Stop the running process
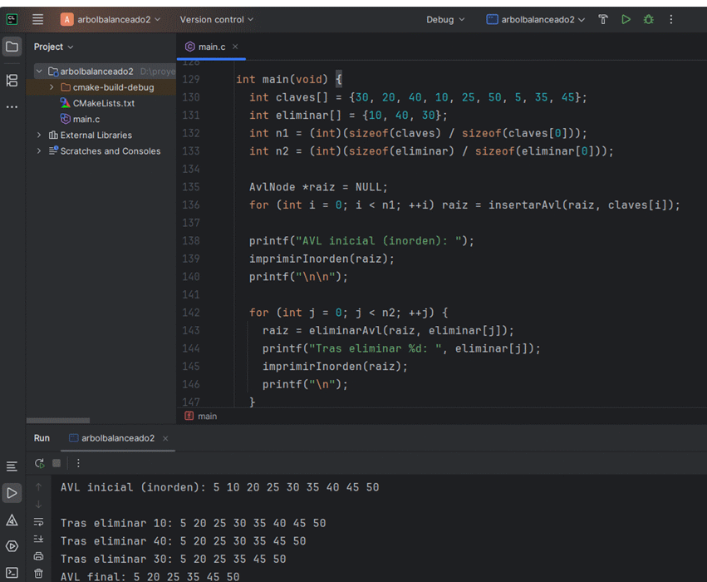Image resolution: width=707 pixels, height=582 pixels. (56, 463)
